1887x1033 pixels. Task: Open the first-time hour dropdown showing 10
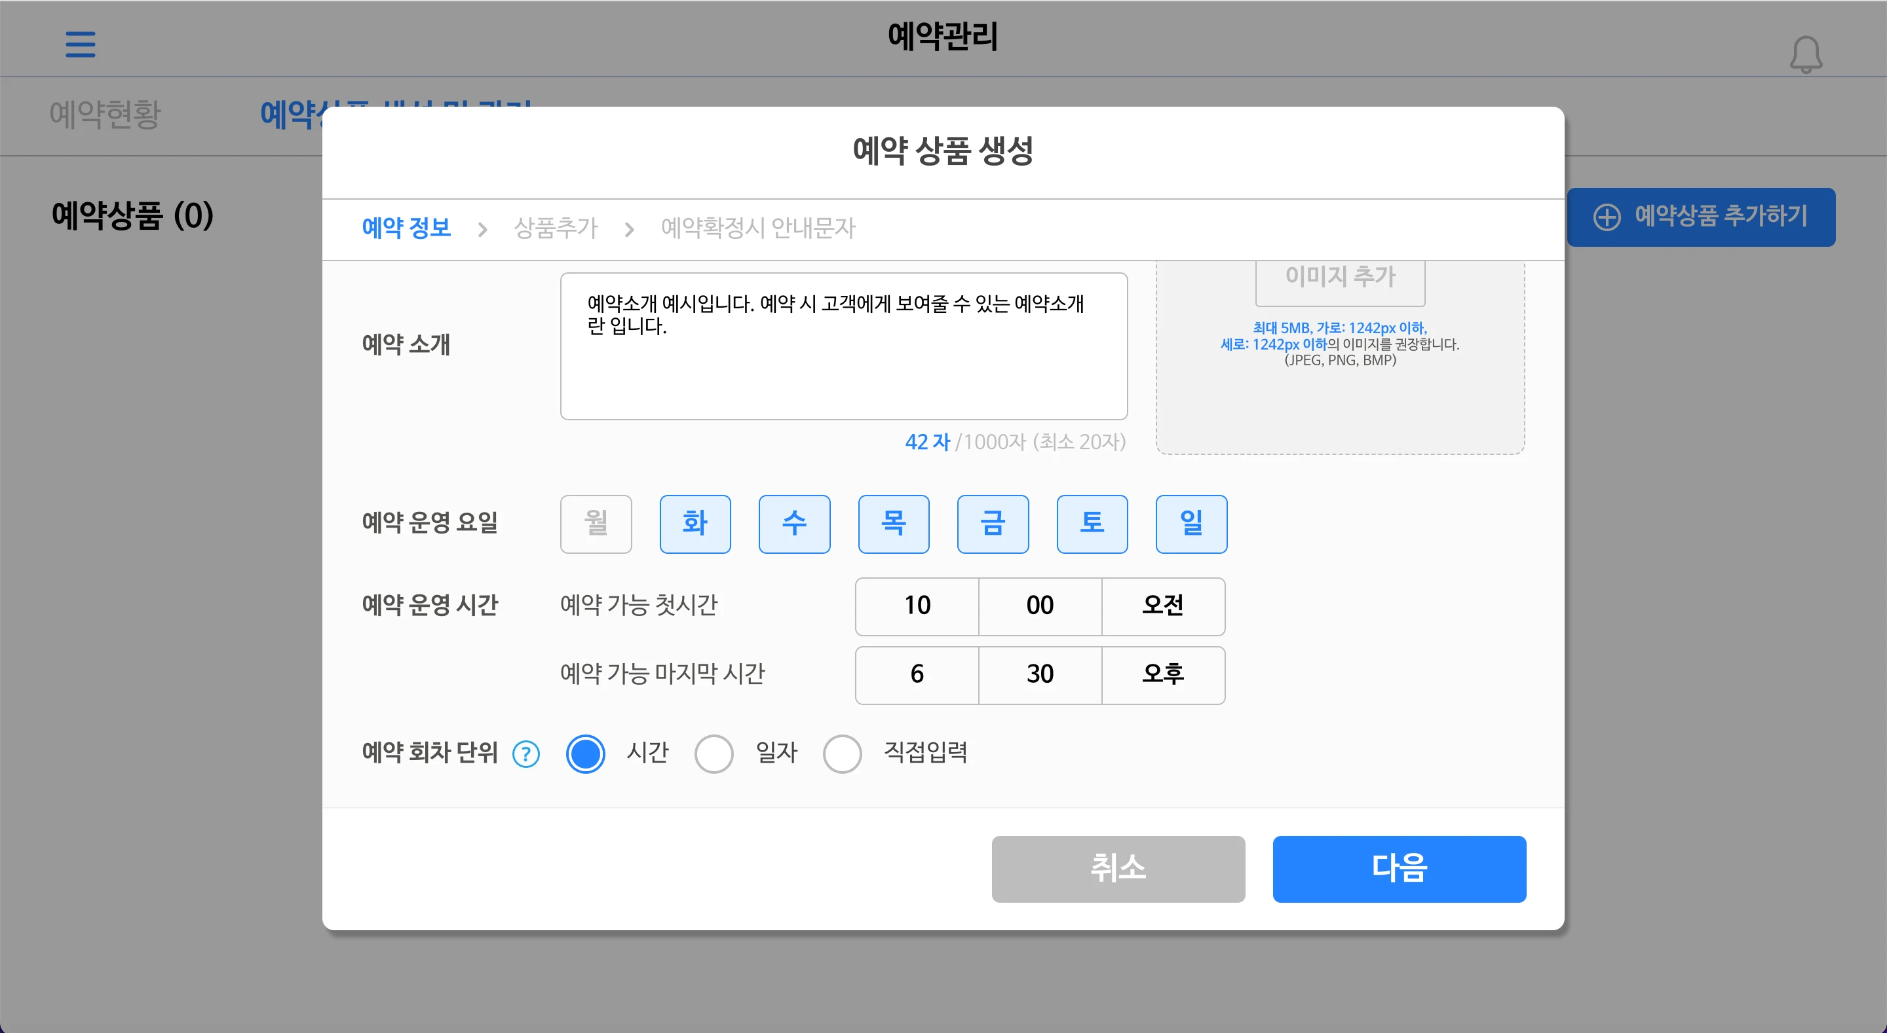(917, 606)
